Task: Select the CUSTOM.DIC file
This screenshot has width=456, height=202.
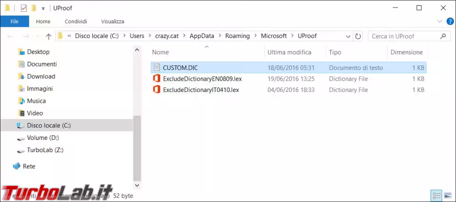Action: pos(288,68)
